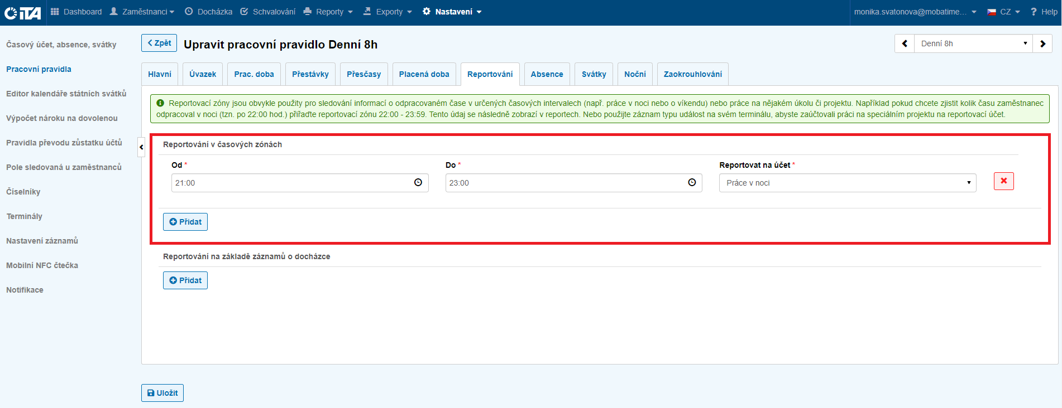Open clock picker in Od field
The height and width of the screenshot is (408, 1062).
tap(418, 183)
